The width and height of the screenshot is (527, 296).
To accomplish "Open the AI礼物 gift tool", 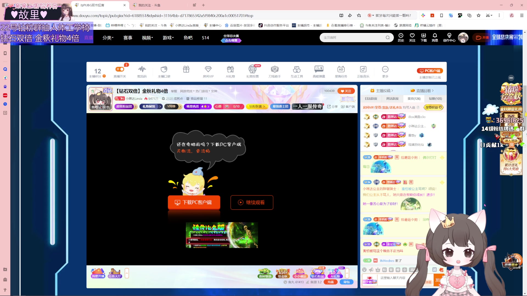I will pyautogui.click(x=230, y=71).
